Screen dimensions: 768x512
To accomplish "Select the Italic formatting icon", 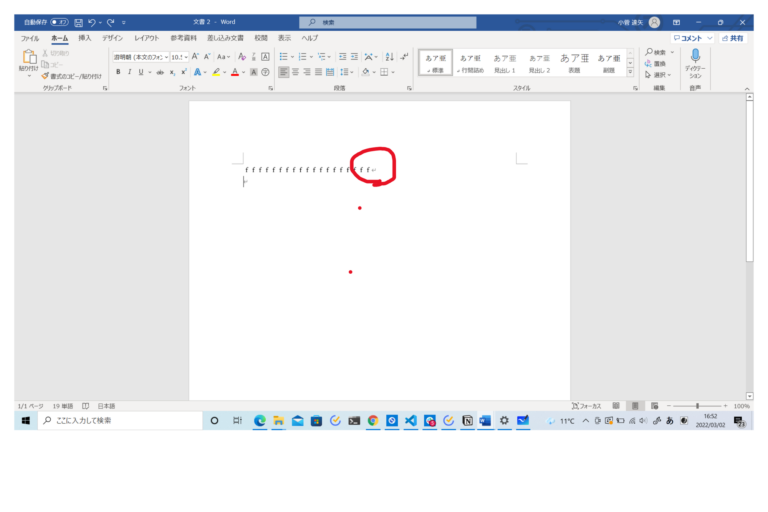I will [129, 72].
